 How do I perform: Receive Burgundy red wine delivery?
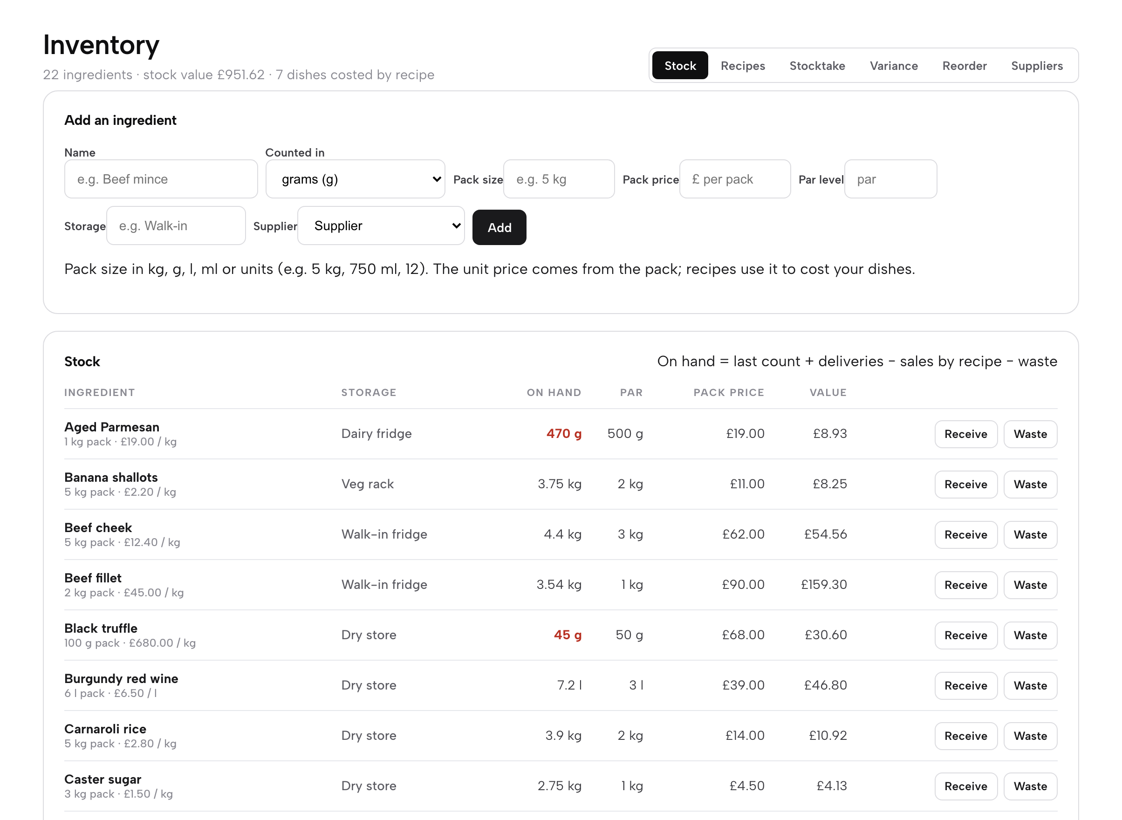965,685
